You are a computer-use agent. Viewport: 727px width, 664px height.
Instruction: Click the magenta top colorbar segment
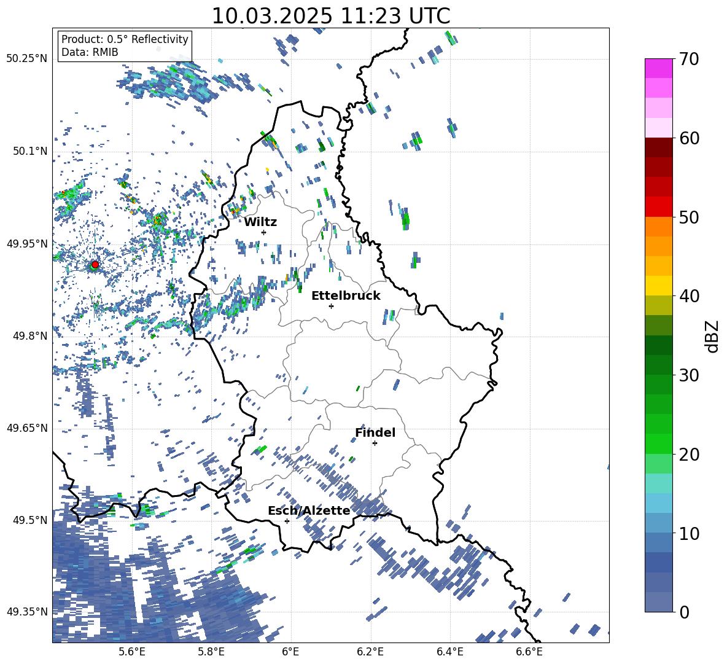[x=658, y=68]
